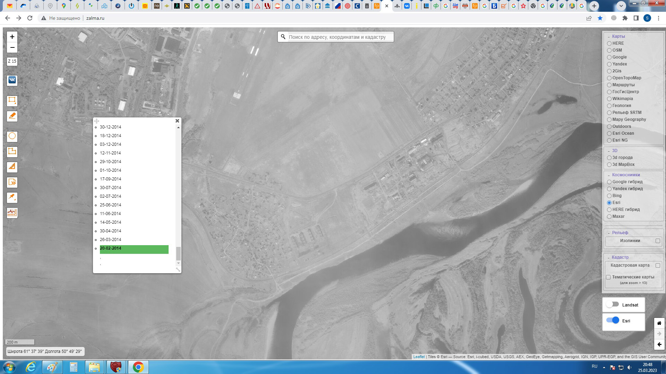Screen dimensions: 666x374
Task: Open the VK share icon
Action: pos(12,80)
